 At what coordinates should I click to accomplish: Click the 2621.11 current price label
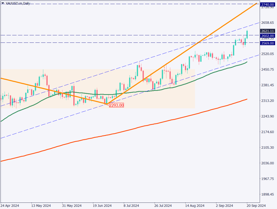tap(268, 31)
